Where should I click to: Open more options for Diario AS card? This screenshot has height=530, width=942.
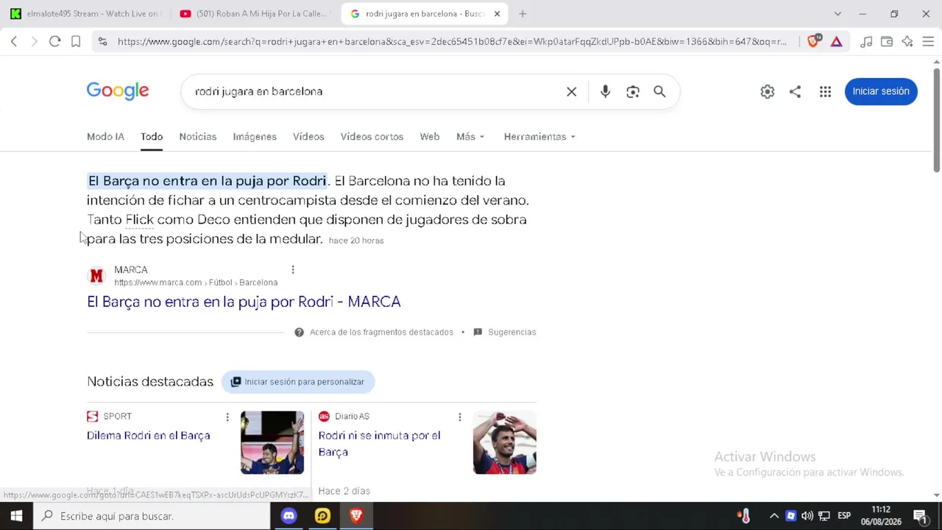click(460, 417)
